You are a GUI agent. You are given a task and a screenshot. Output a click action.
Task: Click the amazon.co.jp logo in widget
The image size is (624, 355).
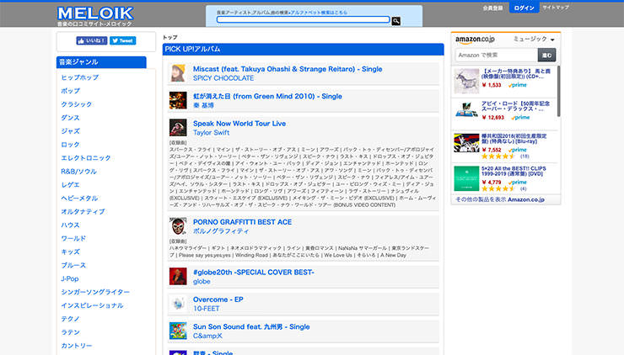coord(475,40)
